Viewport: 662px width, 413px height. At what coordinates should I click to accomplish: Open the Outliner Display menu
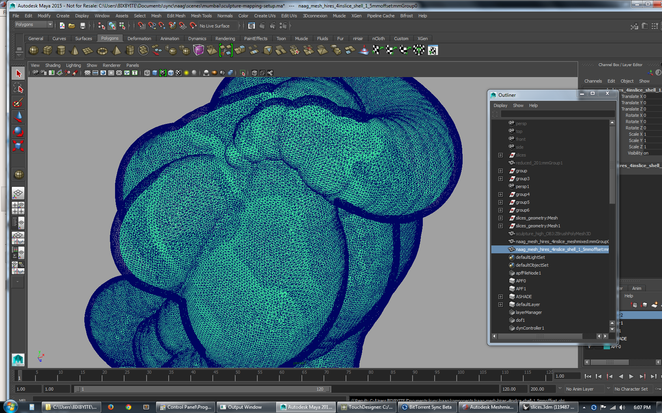500,105
